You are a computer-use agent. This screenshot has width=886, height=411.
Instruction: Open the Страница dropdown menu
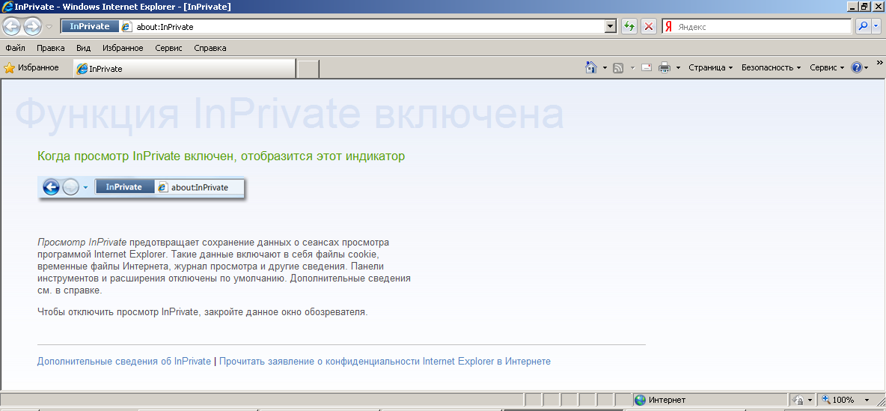point(710,67)
